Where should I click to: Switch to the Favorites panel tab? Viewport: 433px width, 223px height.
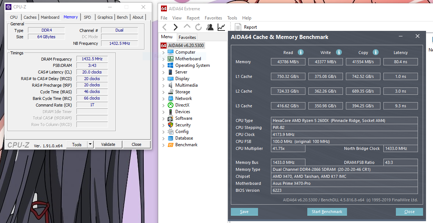(x=187, y=37)
